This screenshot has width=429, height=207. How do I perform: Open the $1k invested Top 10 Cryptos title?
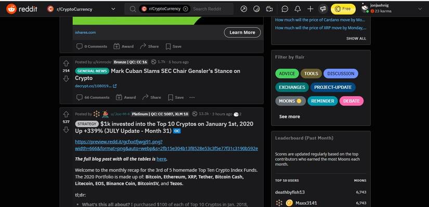click(164, 127)
